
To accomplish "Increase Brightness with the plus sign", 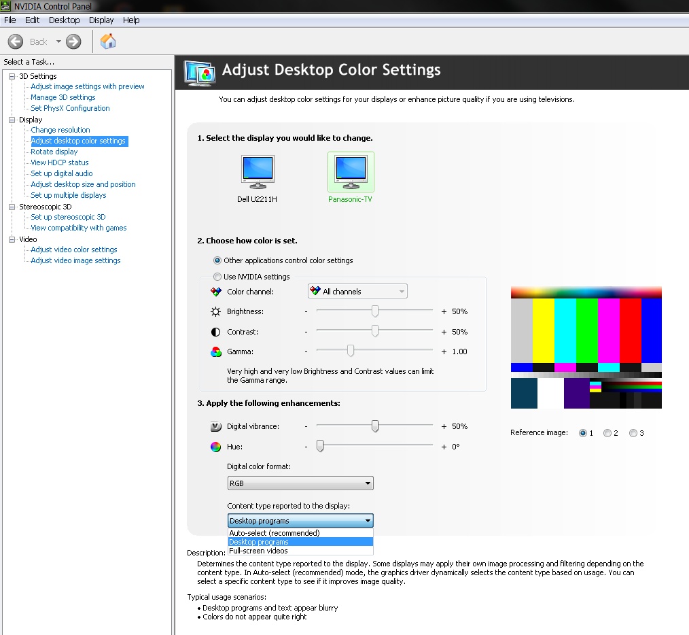I will [444, 312].
